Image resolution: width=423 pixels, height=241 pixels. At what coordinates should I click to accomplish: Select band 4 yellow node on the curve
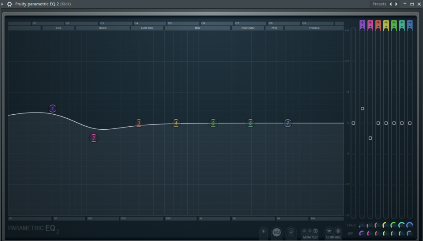(176, 123)
